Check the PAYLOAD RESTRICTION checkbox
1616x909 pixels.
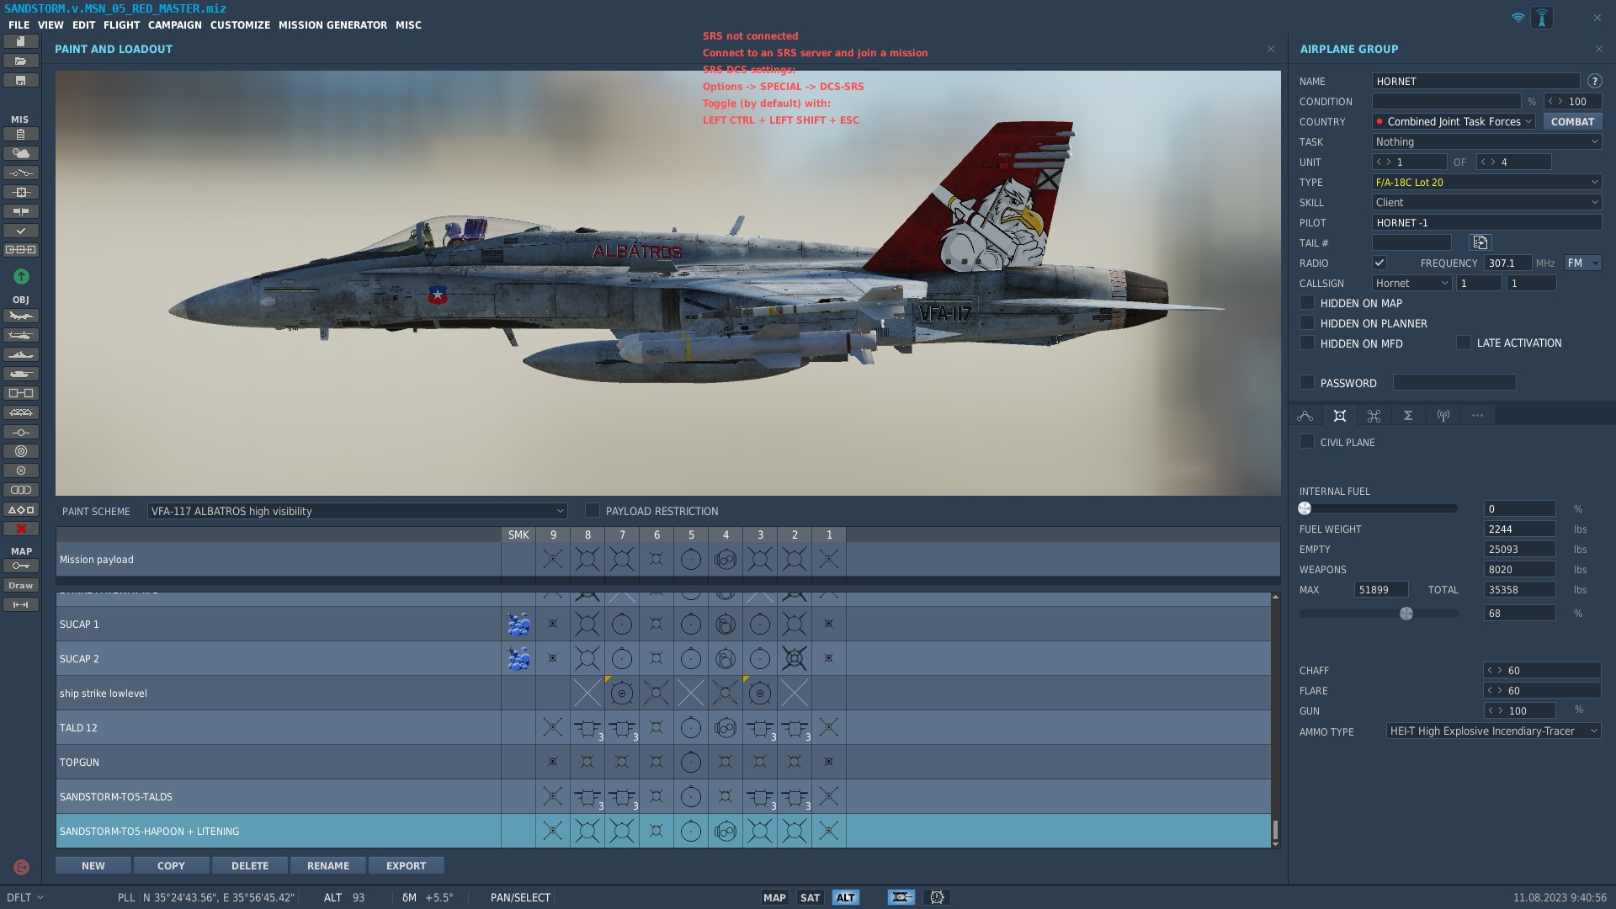[593, 511]
